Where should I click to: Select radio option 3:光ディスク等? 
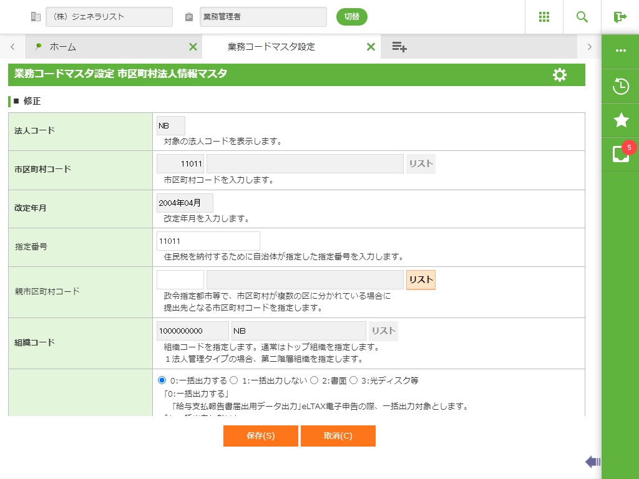[x=353, y=380]
